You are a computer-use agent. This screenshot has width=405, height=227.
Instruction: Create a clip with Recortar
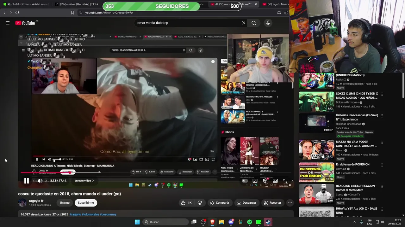[x=272, y=203]
